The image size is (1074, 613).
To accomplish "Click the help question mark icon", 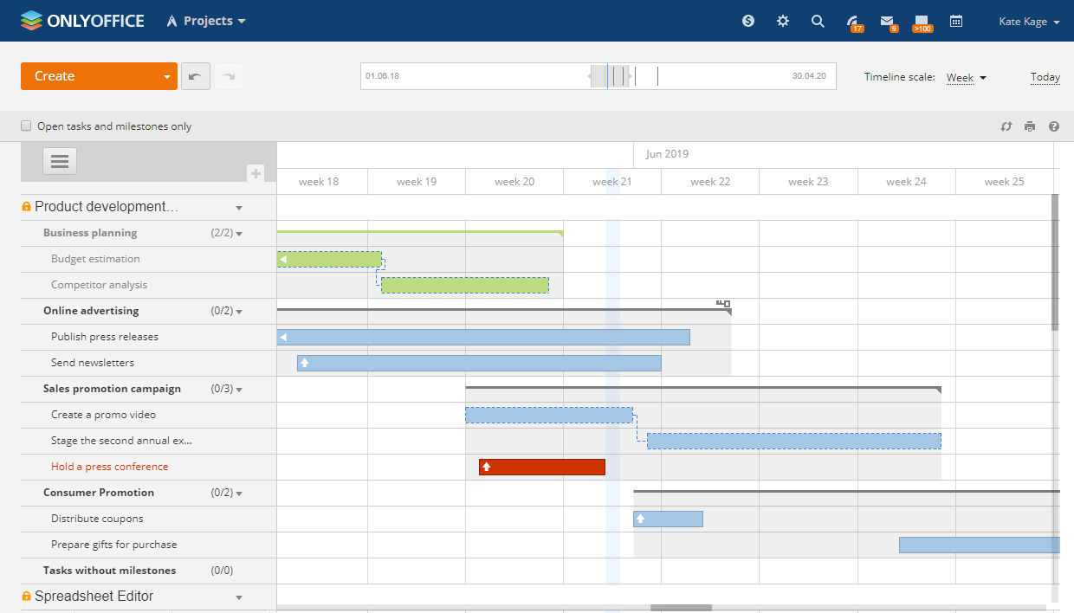I will coord(1054,126).
